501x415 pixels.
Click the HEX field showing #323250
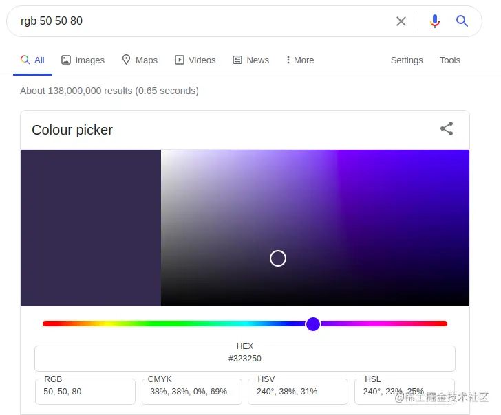click(245, 358)
